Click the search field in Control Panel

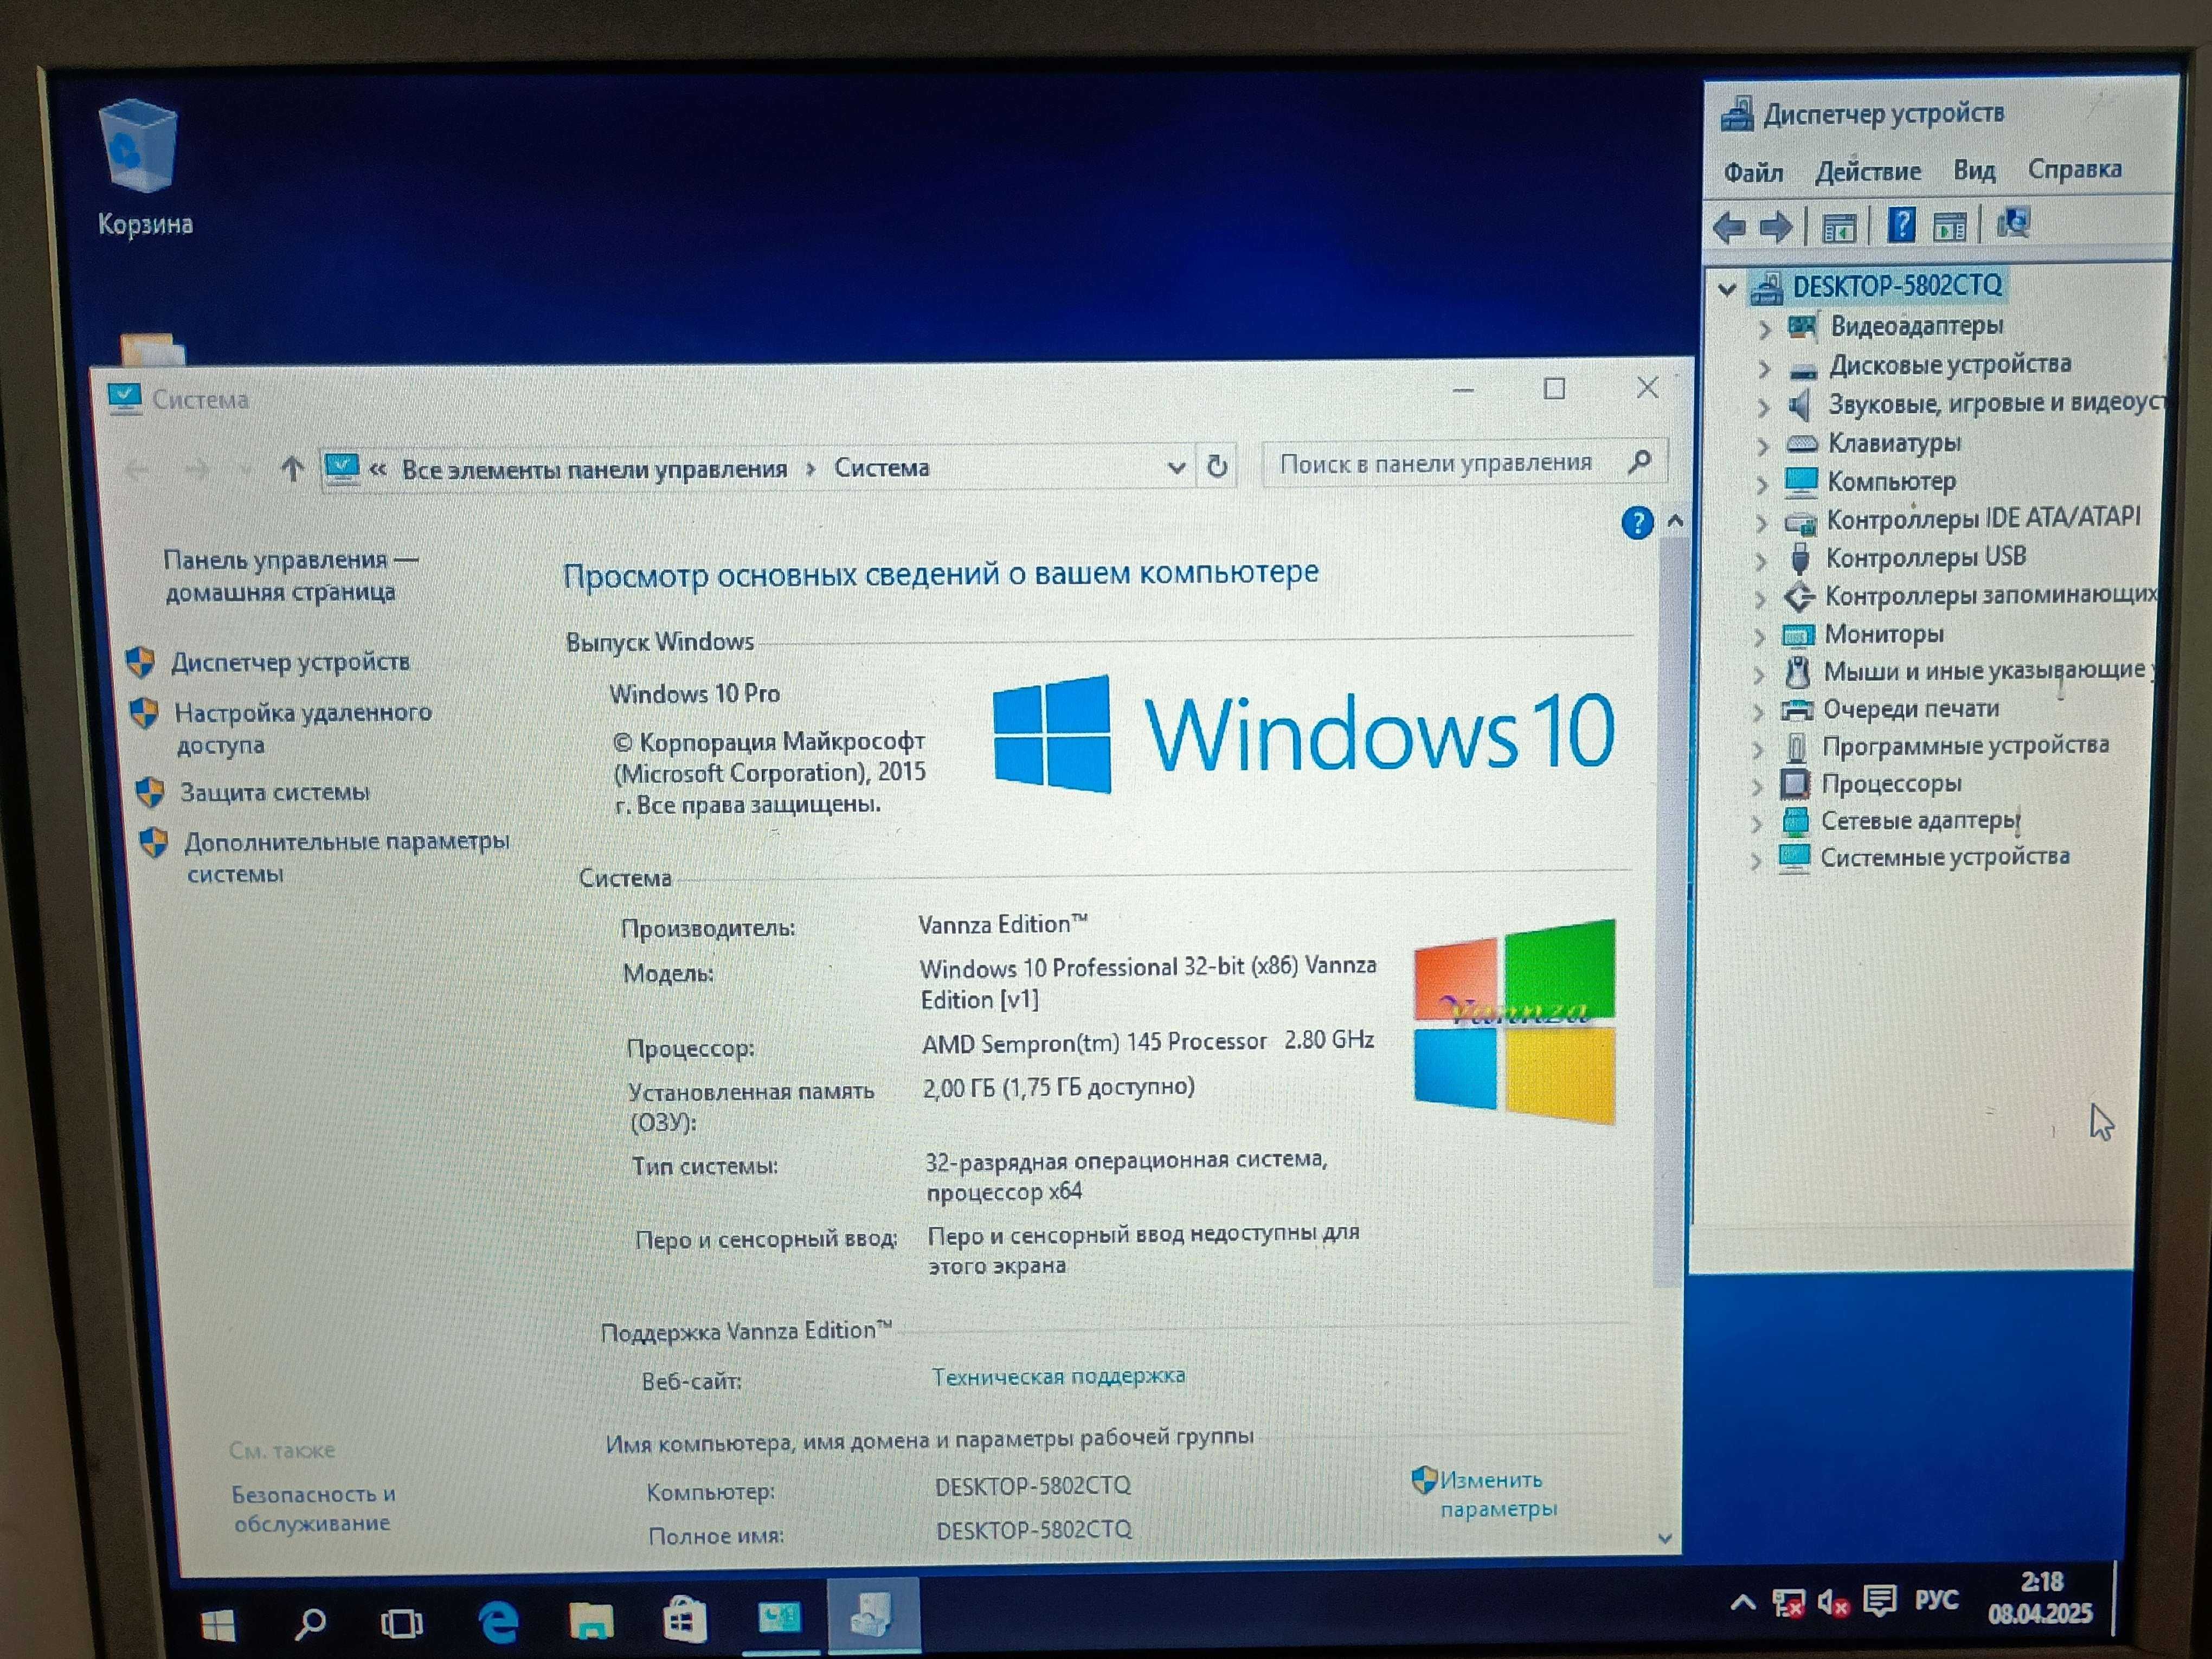pyautogui.click(x=1463, y=463)
